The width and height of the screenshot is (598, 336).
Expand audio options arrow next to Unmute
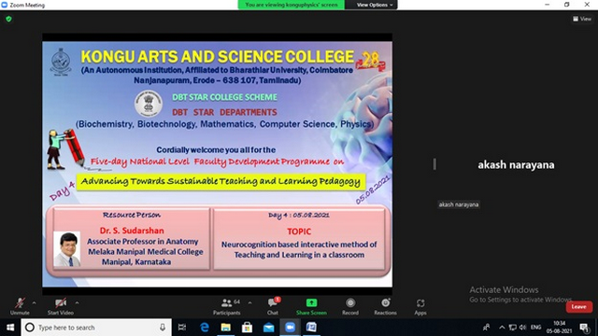pyautogui.click(x=34, y=302)
